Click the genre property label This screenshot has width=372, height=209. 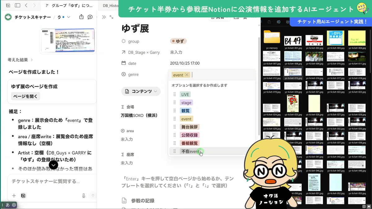point(133,74)
